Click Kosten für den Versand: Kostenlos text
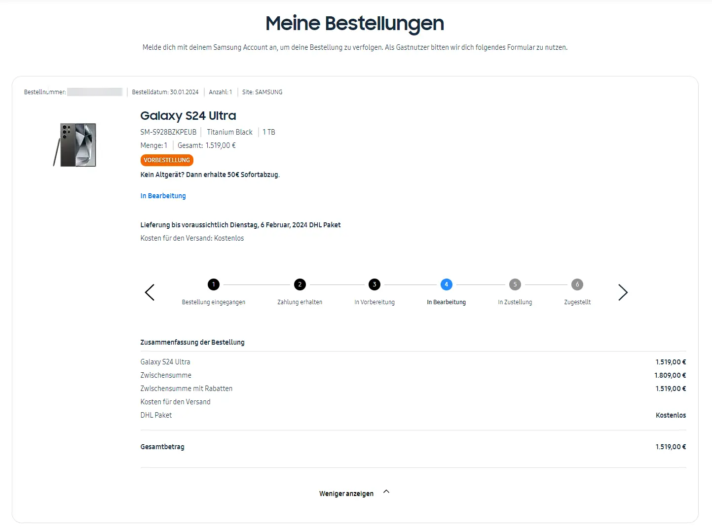Screen dimensions: 712x532 click(192, 238)
